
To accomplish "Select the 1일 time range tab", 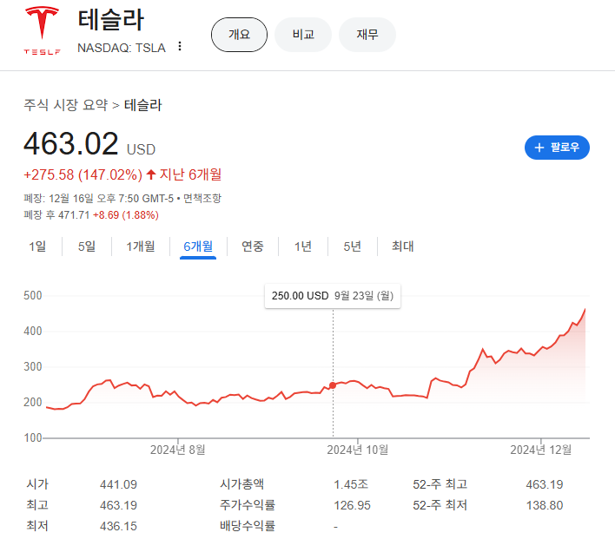I will pyautogui.click(x=37, y=246).
